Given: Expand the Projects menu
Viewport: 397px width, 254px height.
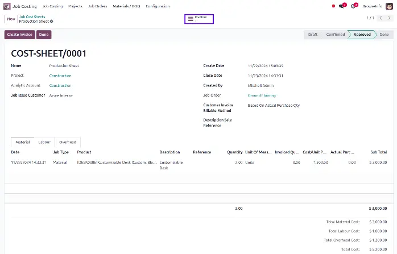Looking at the screenshot, I should click(x=75, y=6).
